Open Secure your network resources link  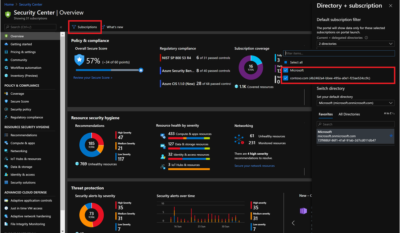click(x=254, y=166)
